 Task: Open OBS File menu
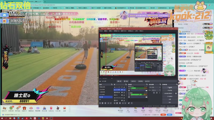101,31
